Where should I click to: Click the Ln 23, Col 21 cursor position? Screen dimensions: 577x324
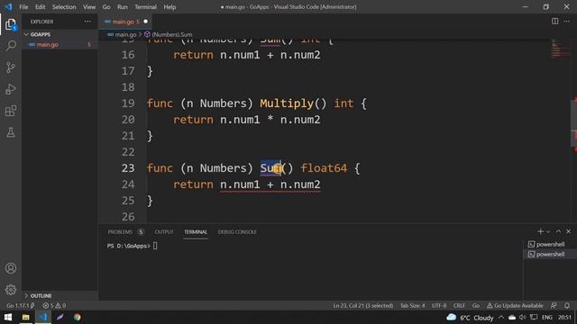pos(362,306)
